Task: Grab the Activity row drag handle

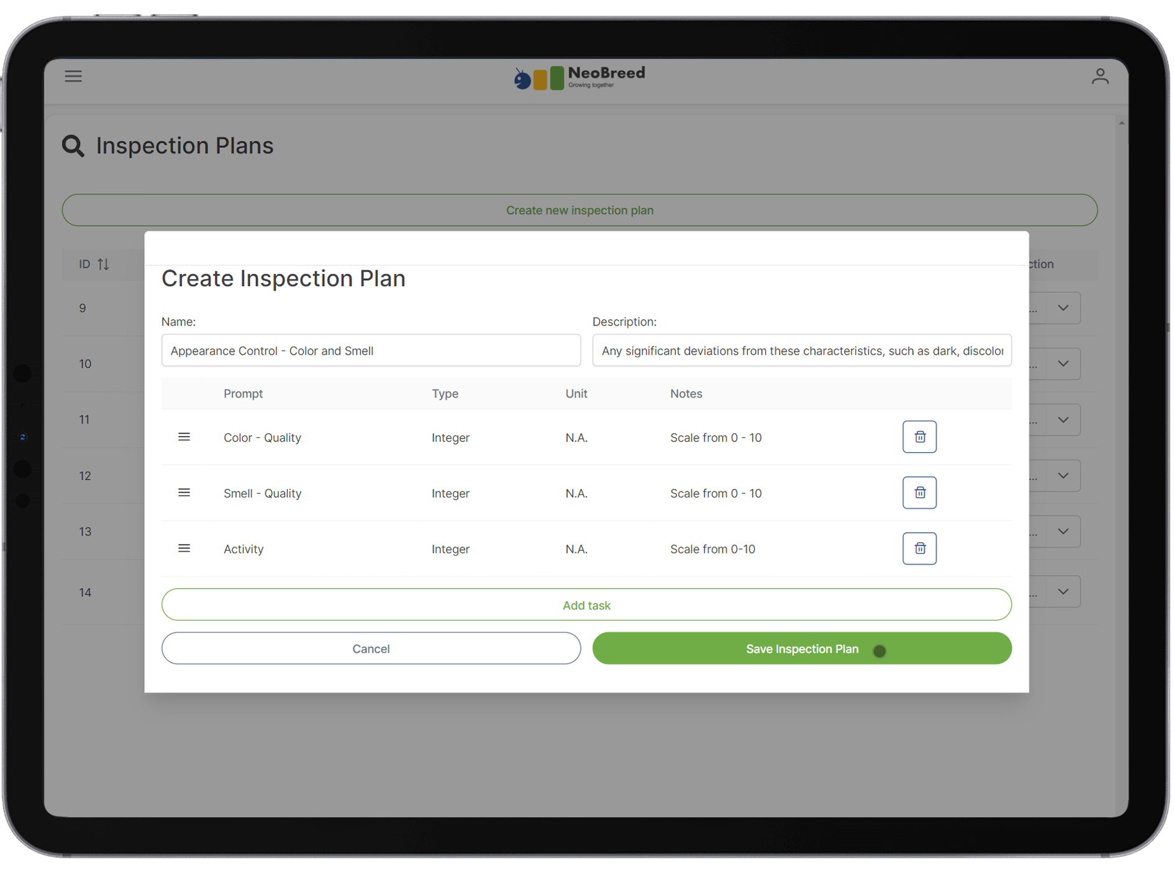Action: [x=184, y=549]
